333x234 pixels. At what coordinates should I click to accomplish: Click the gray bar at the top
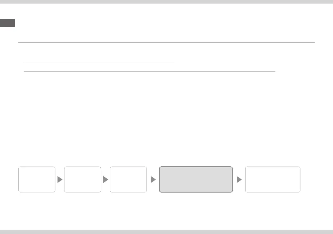point(166,2)
